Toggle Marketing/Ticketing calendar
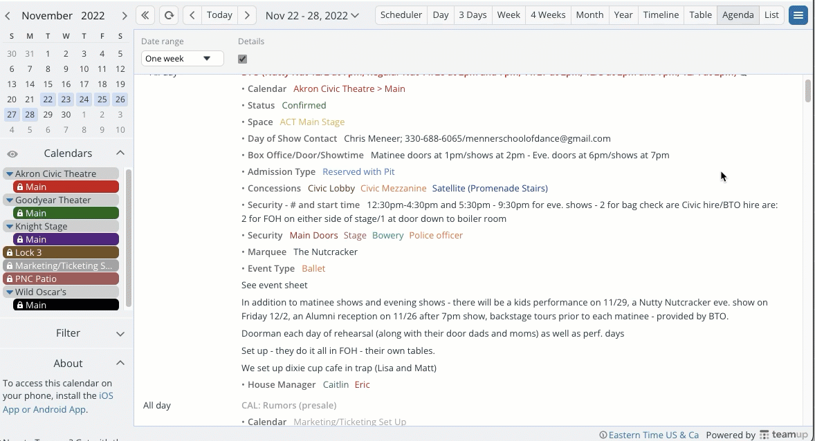 61,265
